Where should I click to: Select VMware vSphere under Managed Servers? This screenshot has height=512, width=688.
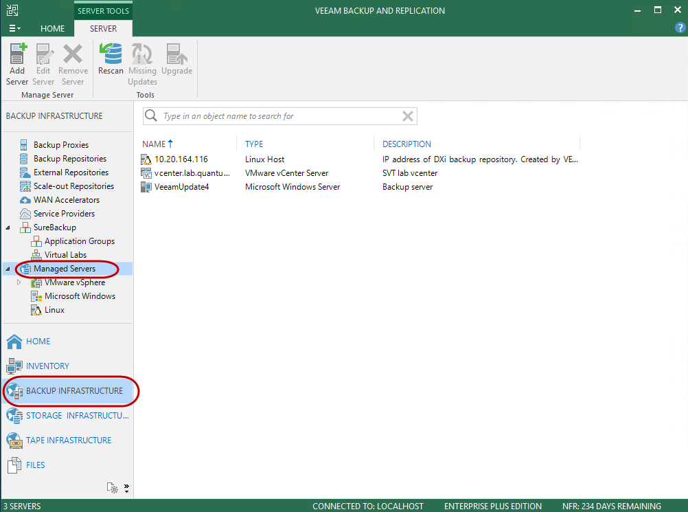74,282
